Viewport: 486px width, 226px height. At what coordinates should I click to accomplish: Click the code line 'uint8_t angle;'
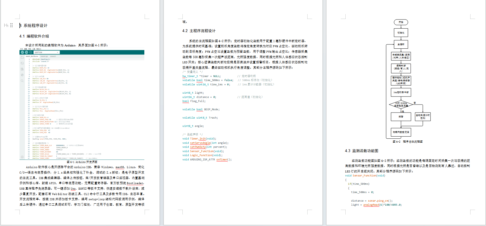[193, 126]
